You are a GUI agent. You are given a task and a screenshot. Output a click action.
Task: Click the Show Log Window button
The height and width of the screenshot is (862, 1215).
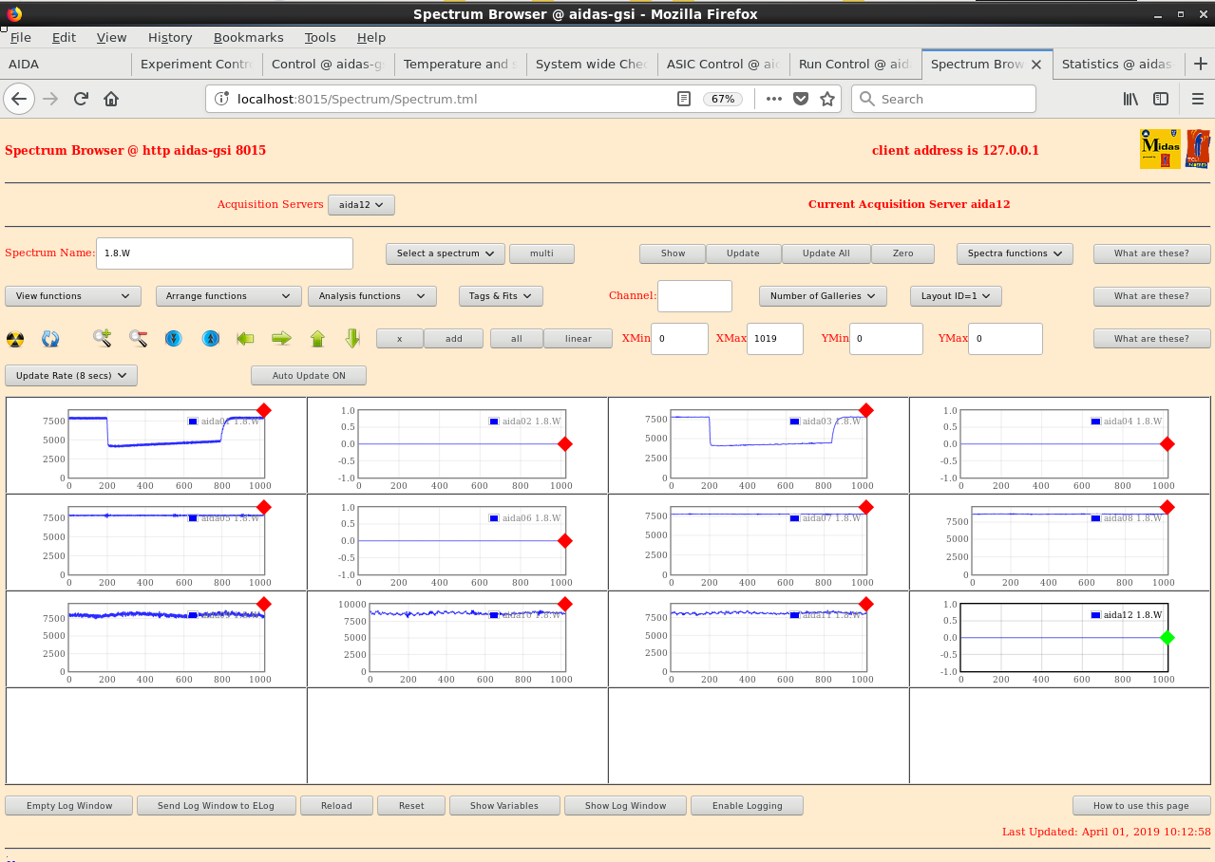(625, 806)
